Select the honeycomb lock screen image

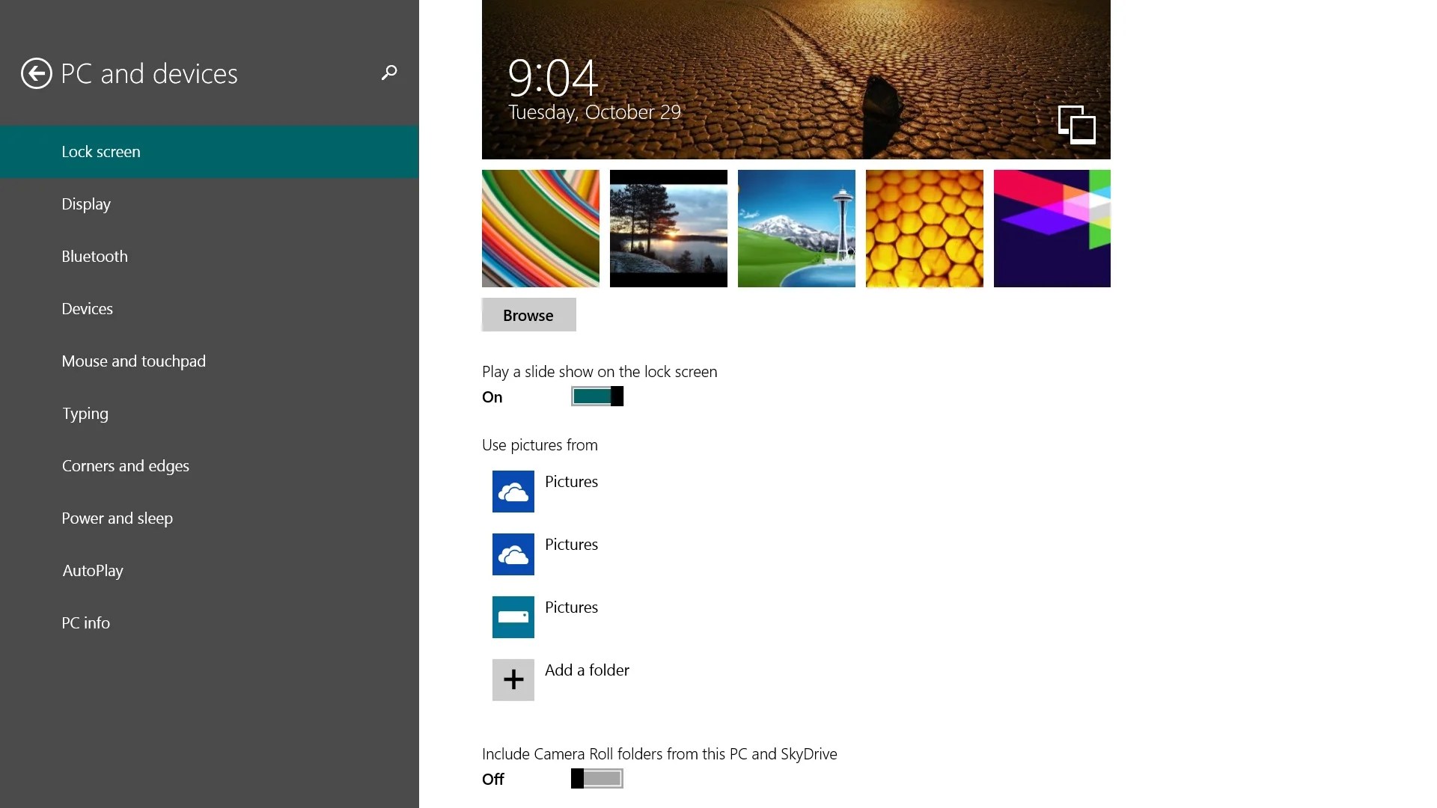pyautogui.click(x=924, y=228)
